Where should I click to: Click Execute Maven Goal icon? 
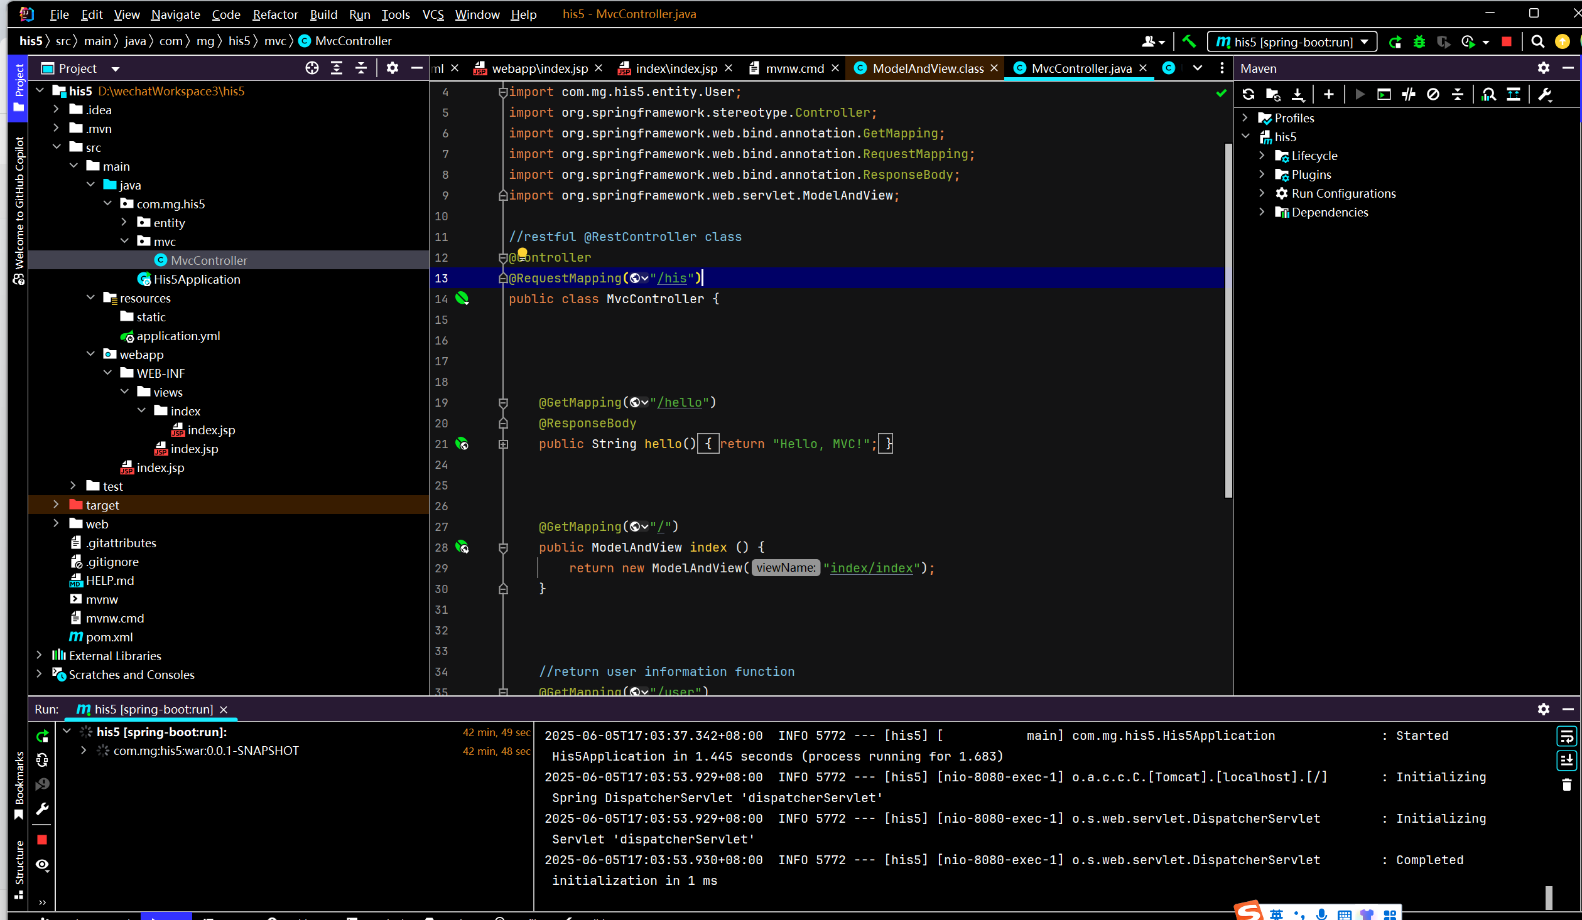tap(1384, 94)
